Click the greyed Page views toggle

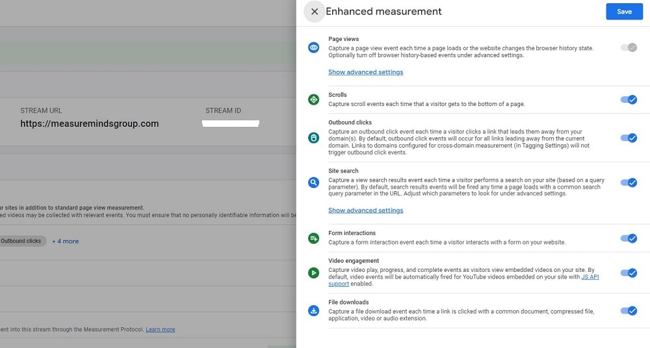[629, 47]
